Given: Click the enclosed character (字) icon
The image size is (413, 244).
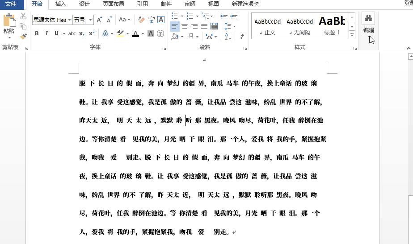Looking at the screenshot, I should [160, 33].
